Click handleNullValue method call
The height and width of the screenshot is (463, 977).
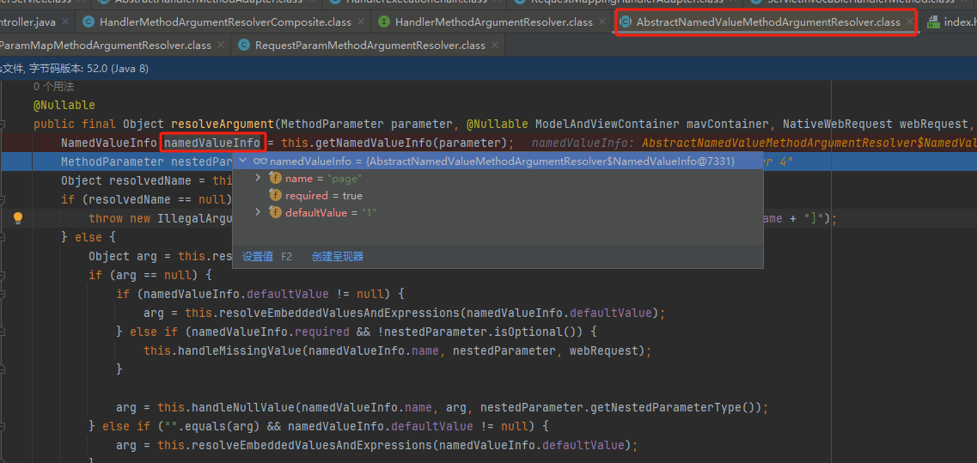point(243,407)
